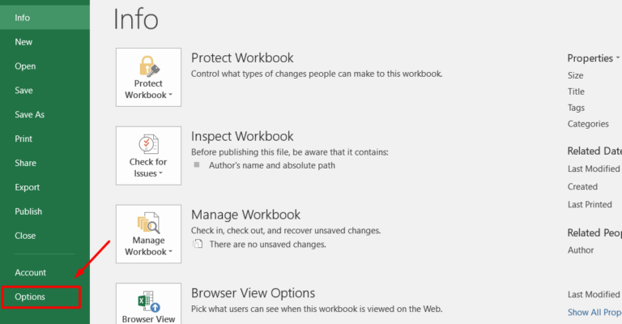The width and height of the screenshot is (622, 324).
Task: Select the Info tab in sidebar
Action: [23, 18]
